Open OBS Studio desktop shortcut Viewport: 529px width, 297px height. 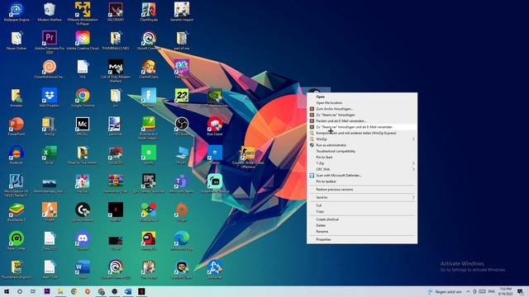182,126
